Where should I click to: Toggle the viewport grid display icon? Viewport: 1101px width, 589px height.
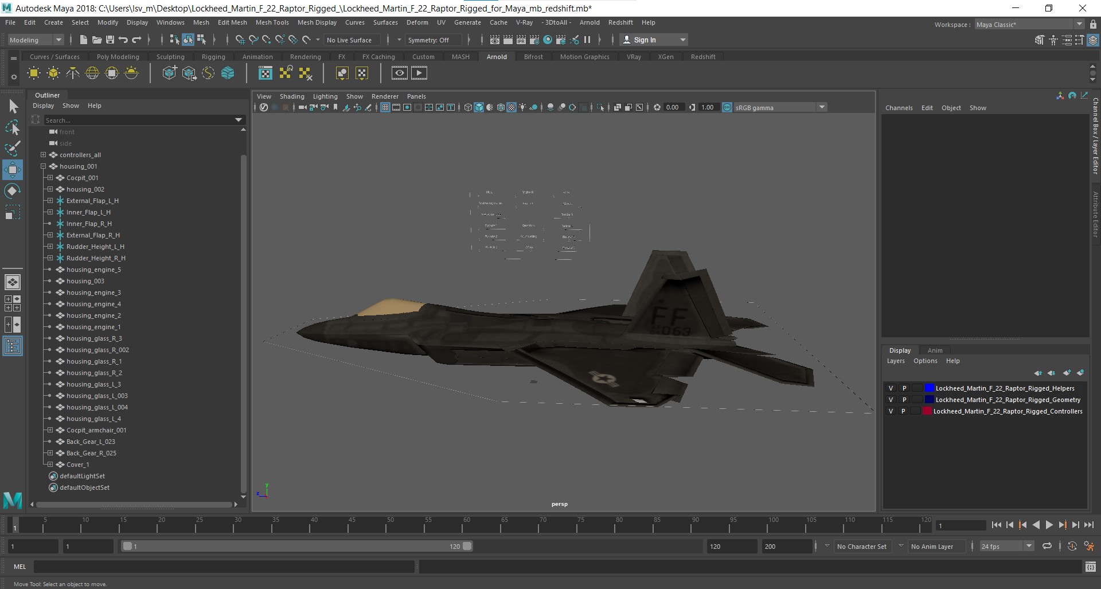tap(385, 107)
